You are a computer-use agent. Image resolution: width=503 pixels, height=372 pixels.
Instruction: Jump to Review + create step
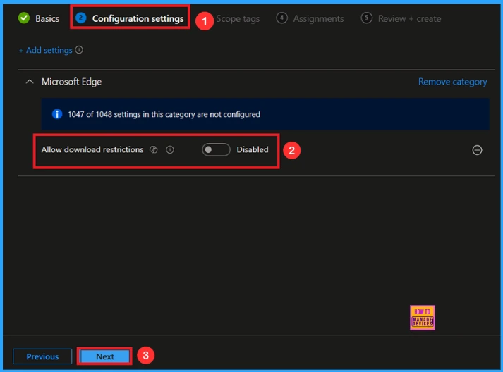[x=401, y=18]
